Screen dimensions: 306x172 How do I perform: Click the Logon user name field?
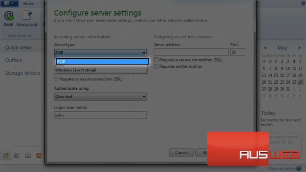[100, 115]
